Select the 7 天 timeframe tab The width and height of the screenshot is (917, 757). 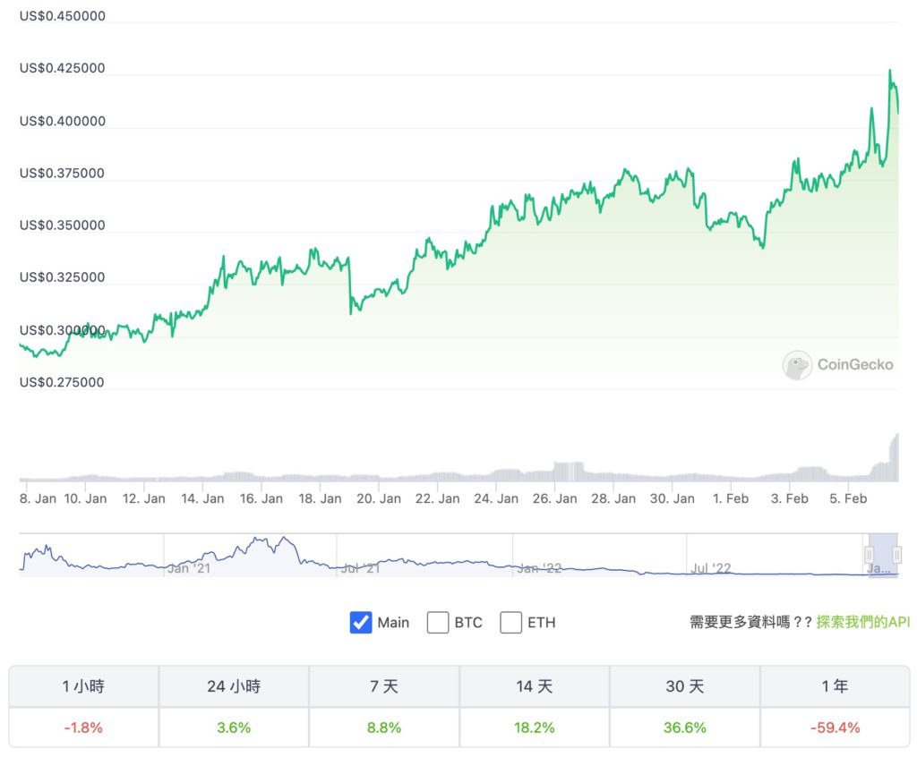click(x=384, y=686)
